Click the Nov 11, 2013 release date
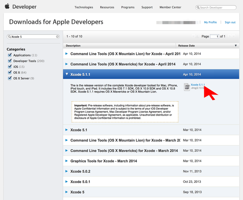 pyautogui.click(x=192, y=171)
